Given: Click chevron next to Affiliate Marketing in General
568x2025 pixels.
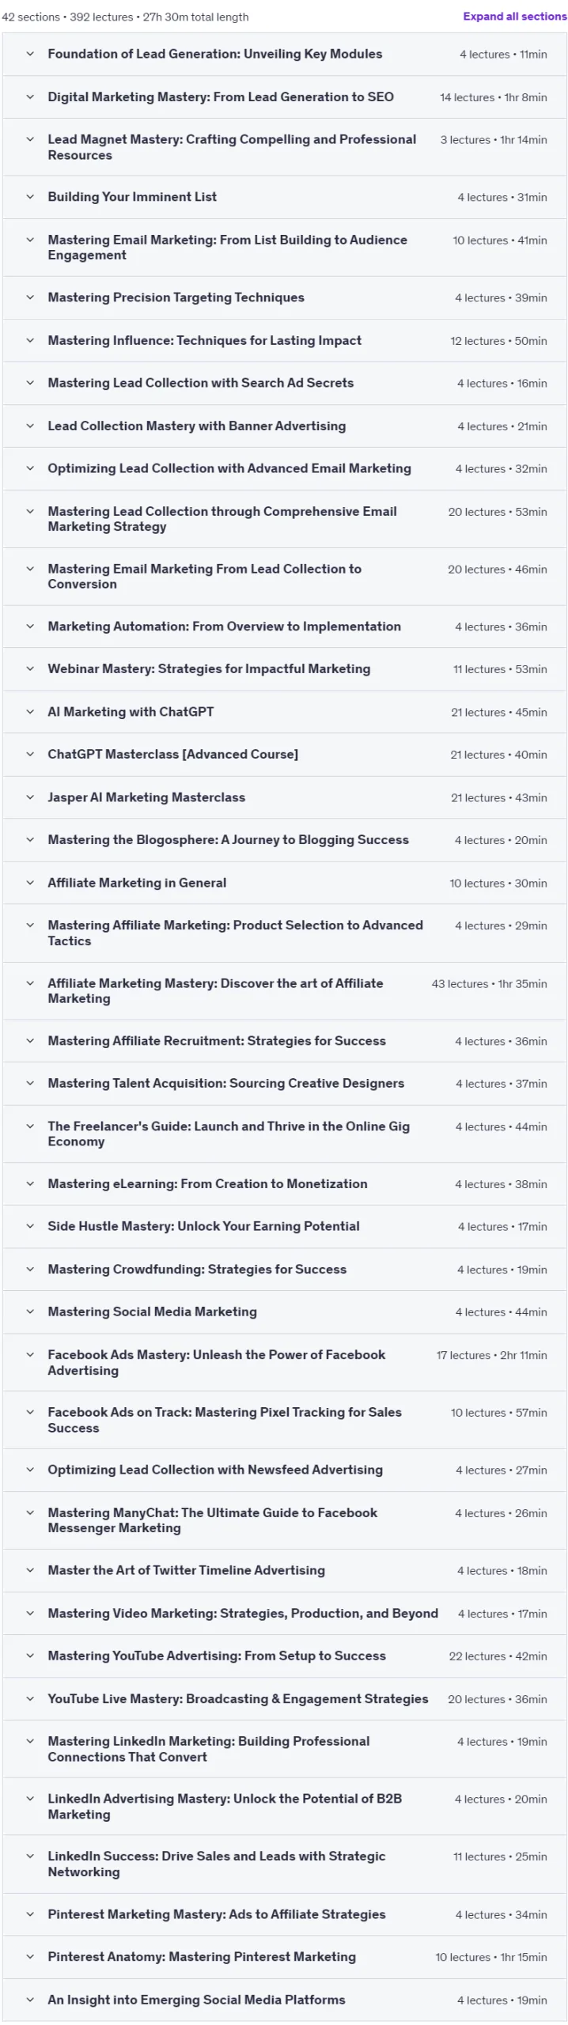Looking at the screenshot, I should click(30, 883).
